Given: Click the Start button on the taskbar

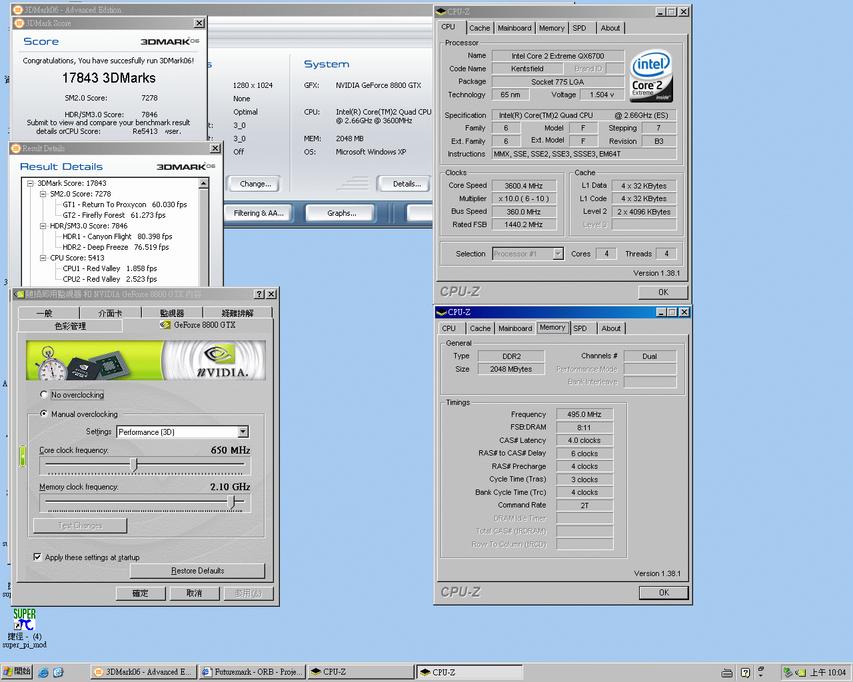Looking at the screenshot, I should pos(17,672).
